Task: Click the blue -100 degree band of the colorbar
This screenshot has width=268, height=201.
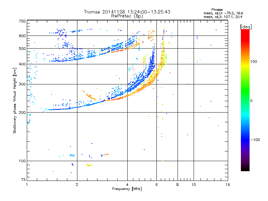Action: 245,139
